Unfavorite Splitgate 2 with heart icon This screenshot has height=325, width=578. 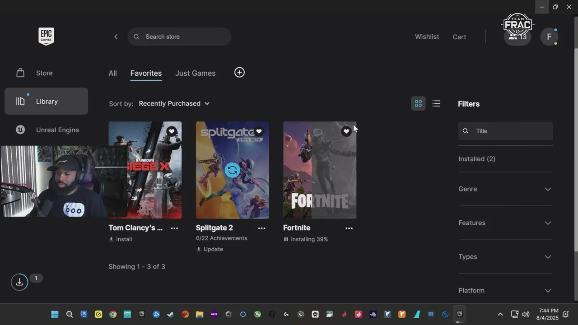point(259,131)
